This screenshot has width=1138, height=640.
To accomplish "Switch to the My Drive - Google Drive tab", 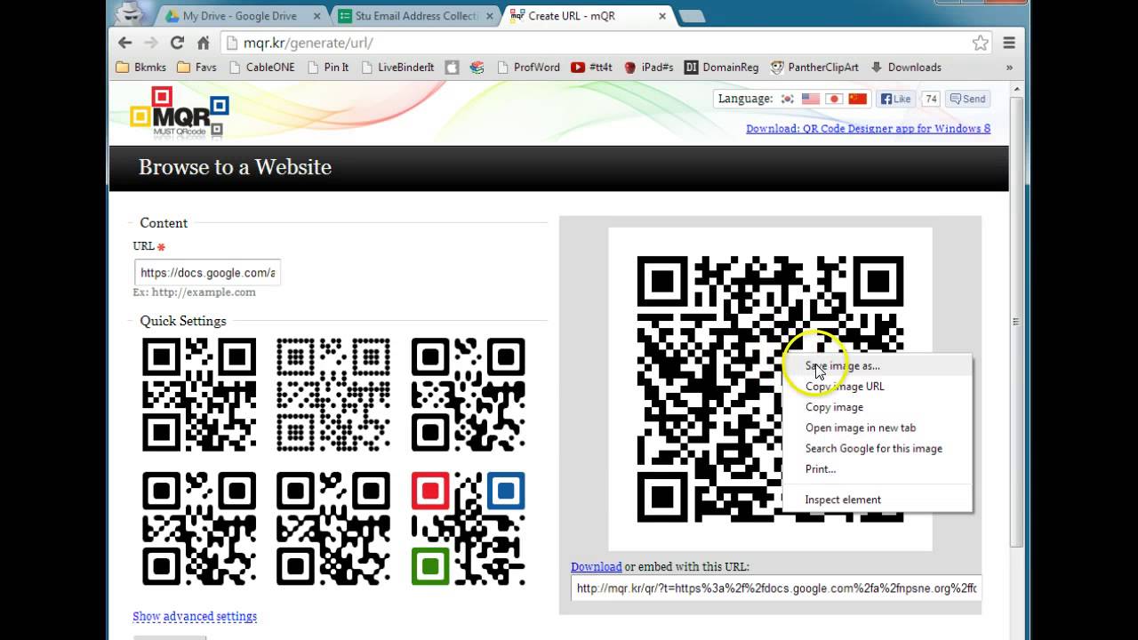I will 239,16.
